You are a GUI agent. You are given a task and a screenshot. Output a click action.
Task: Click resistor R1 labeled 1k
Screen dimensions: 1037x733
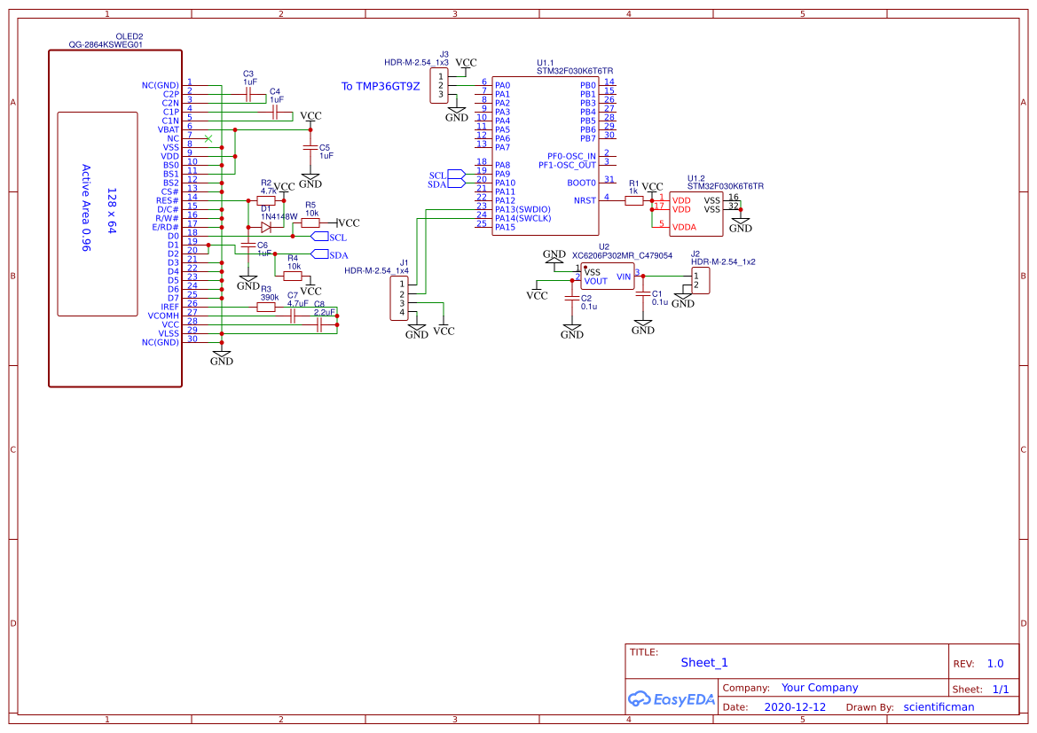pyautogui.click(x=633, y=200)
